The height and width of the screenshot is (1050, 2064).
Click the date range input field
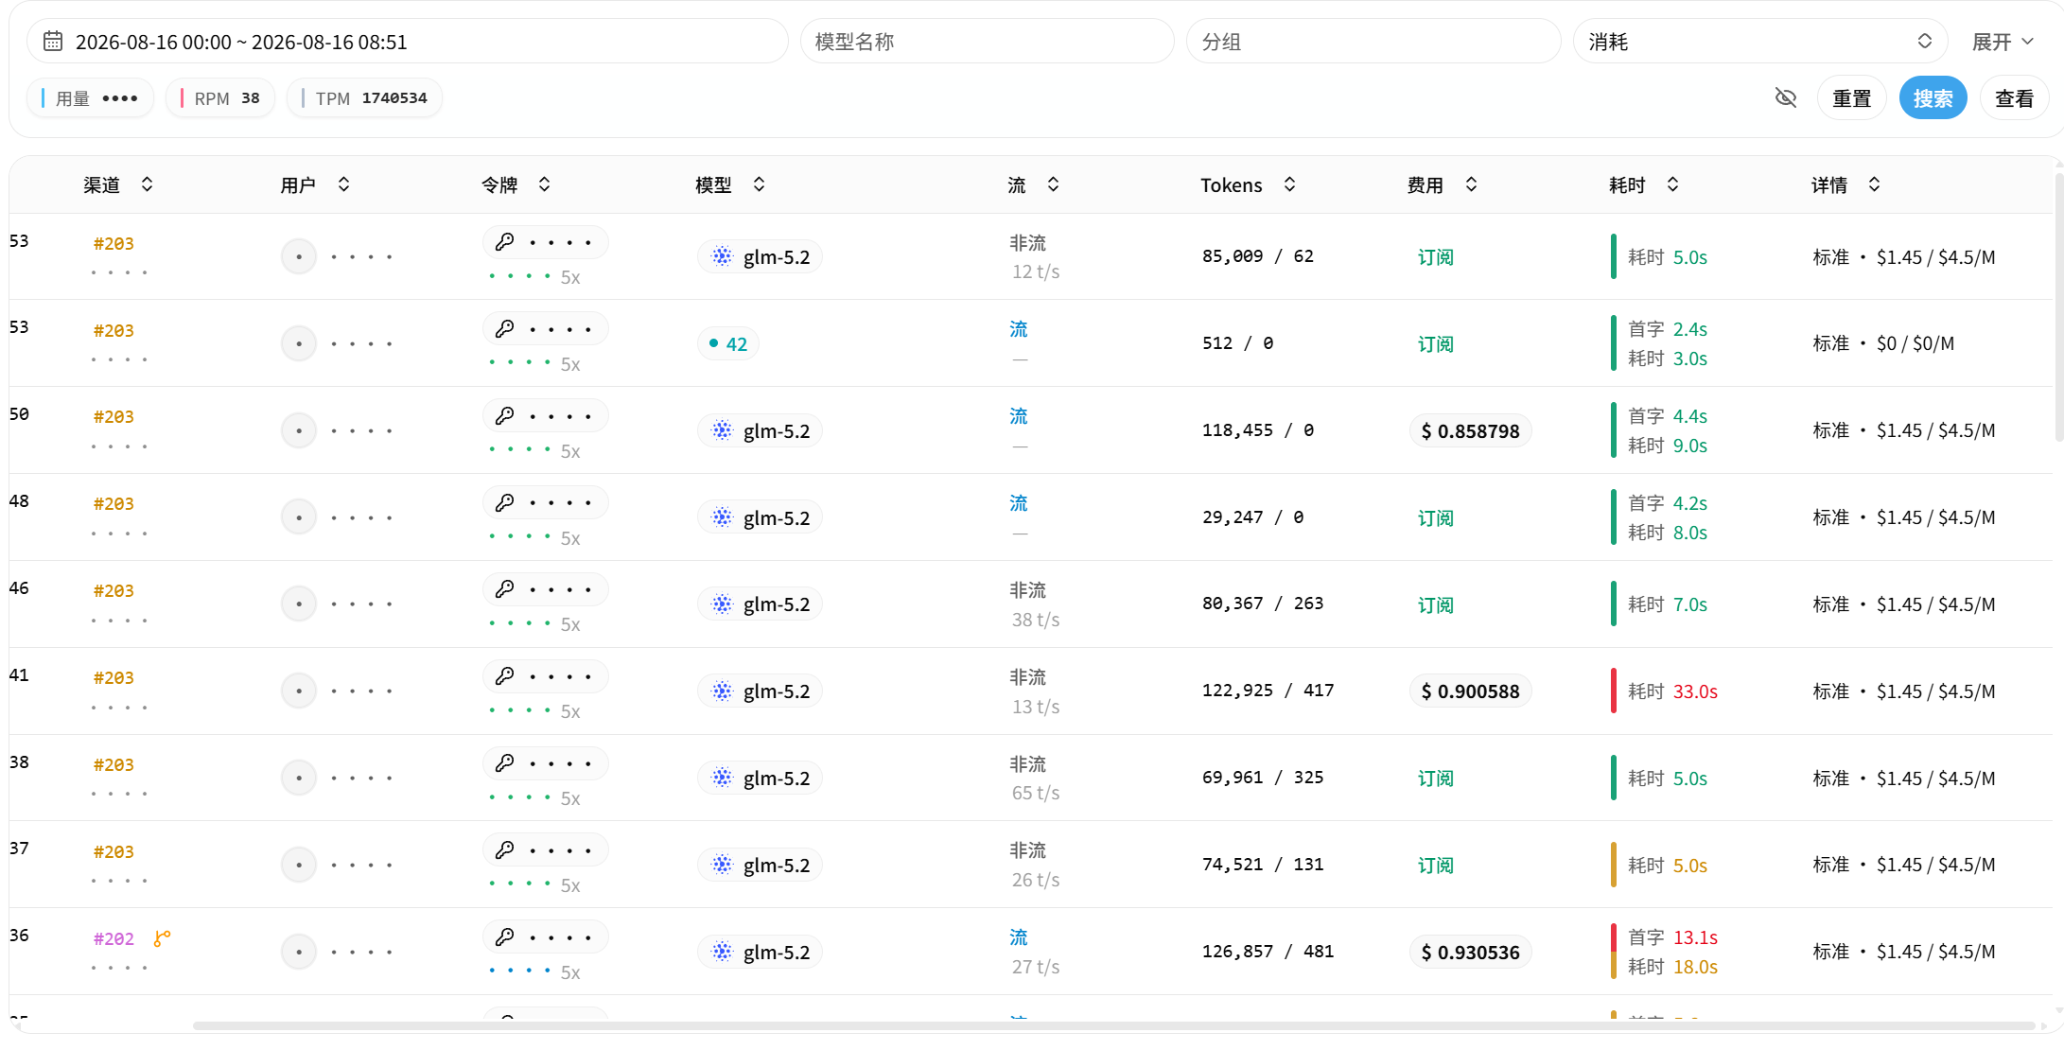(x=408, y=42)
